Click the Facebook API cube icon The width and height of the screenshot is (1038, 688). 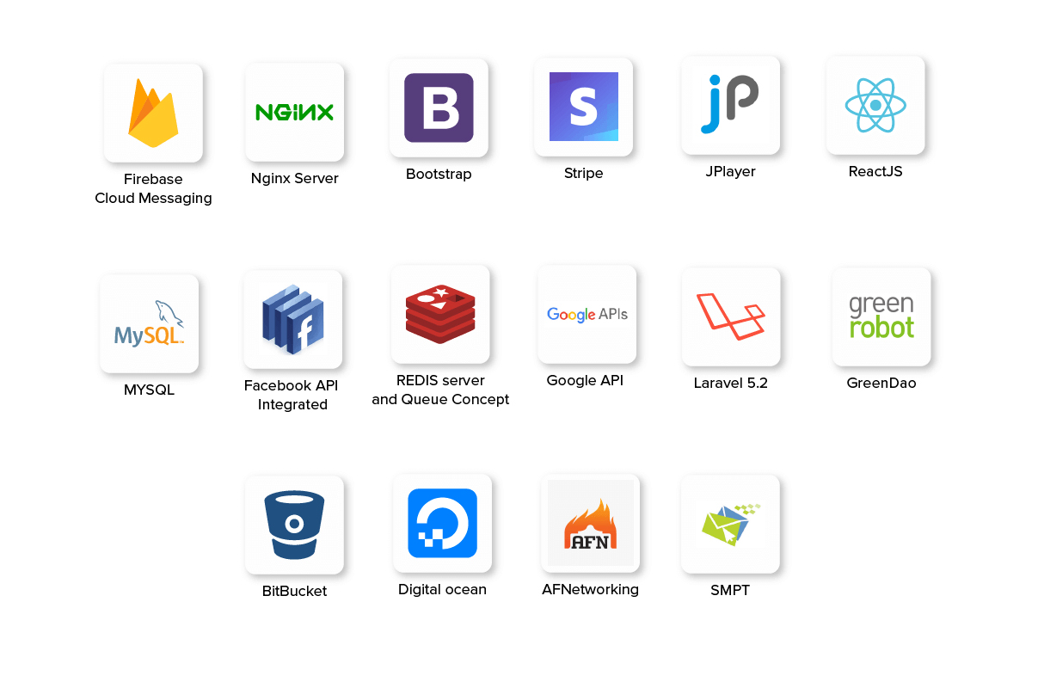pos(293,319)
